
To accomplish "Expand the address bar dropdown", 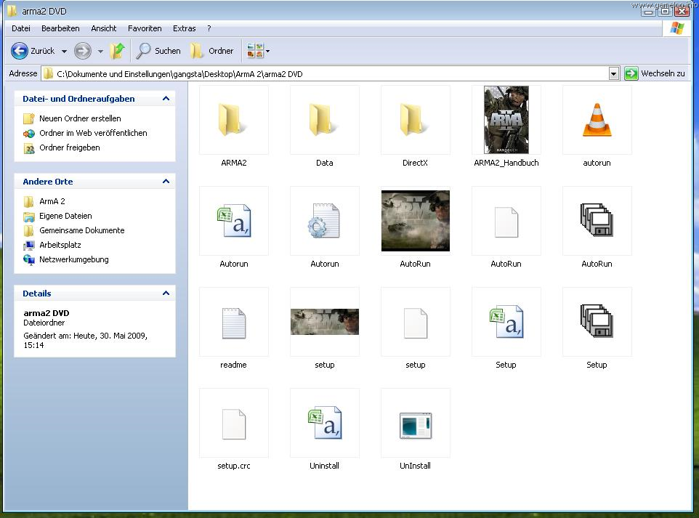I will [x=614, y=73].
